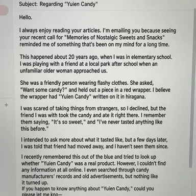Click the quoted text 'Want some candy?'
196x196 pixels.
click(44, 90)
